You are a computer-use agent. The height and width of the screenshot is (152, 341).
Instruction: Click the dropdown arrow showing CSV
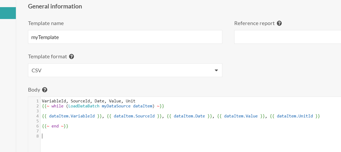[x=216, y=70]
